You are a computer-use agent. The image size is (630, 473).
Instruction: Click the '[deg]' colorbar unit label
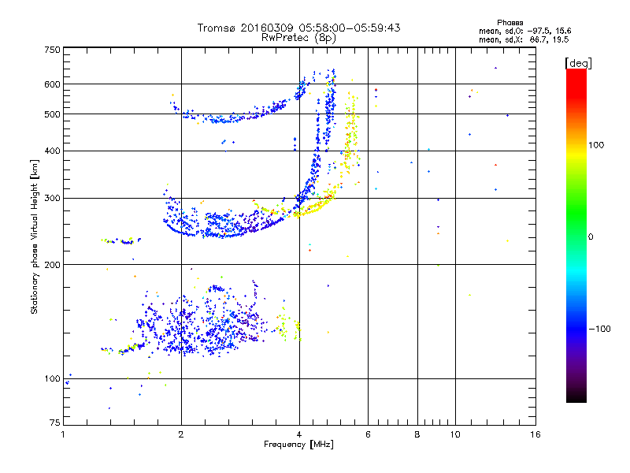click(x=578, y=63)
